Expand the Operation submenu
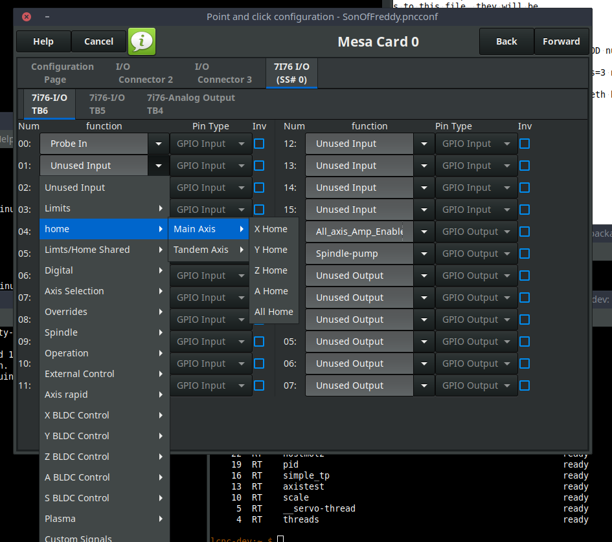This screenshot has width=612, height=542. tap(105, 353)
